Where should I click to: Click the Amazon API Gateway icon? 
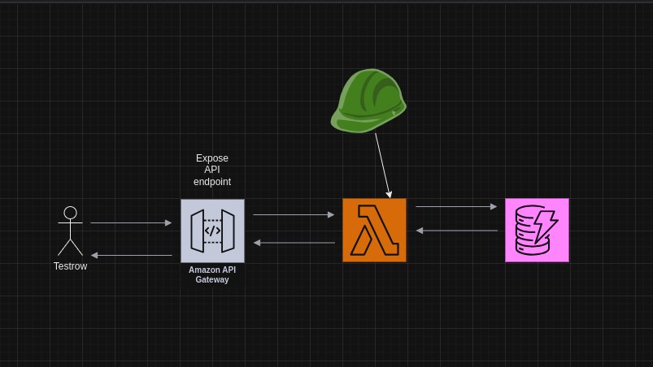pos(212,231)
